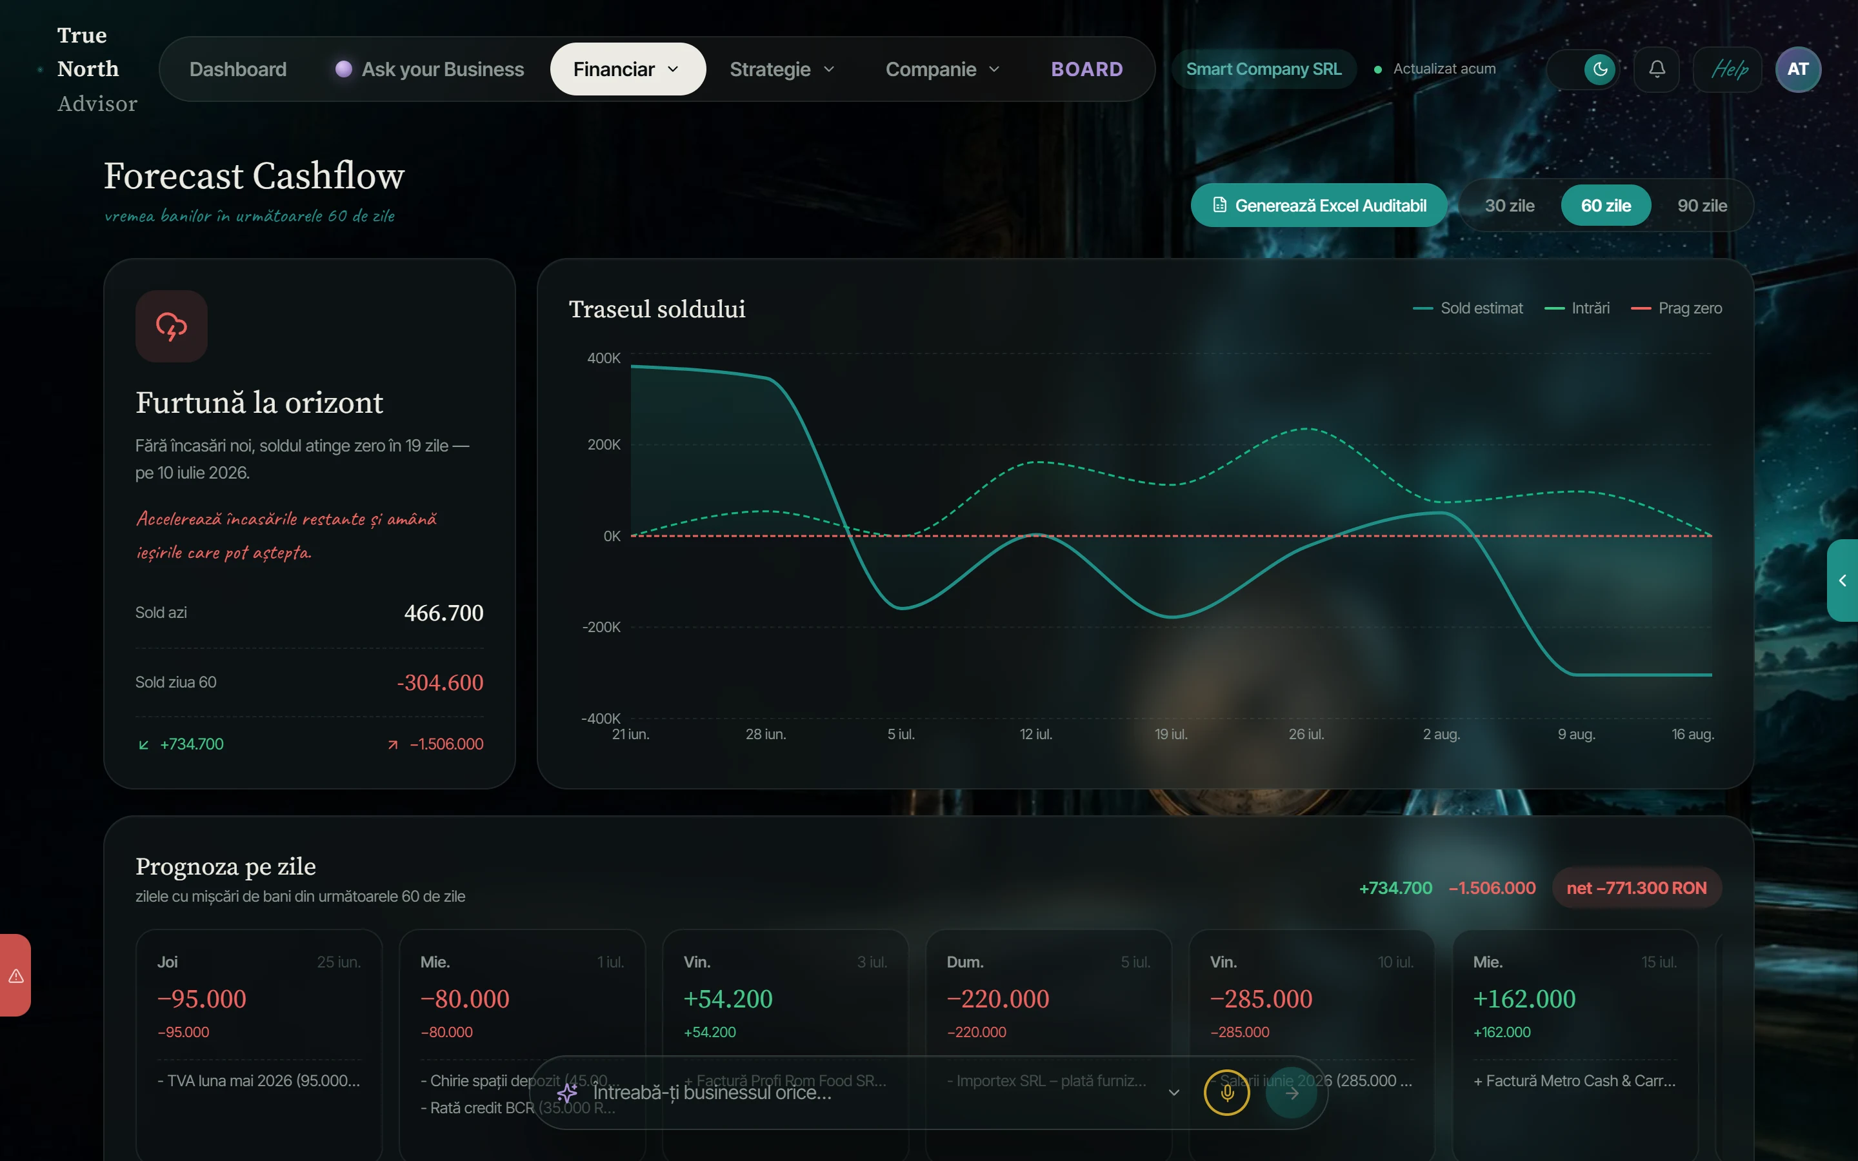Screen dimensions: 1858x1161
Task: Select the 90 zile period
Action: 1702,206
